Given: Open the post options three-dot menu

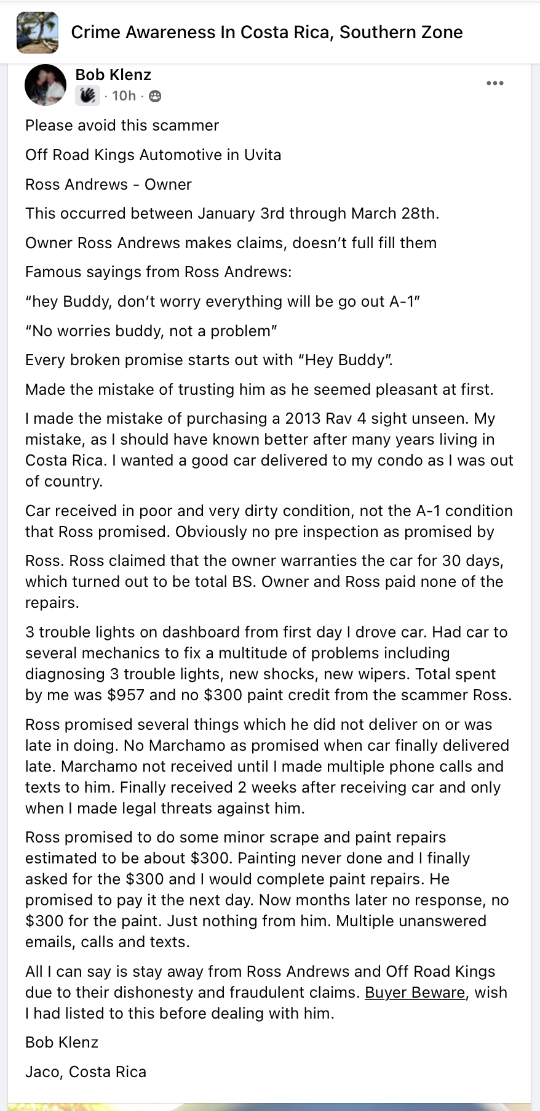Looking at the screenshot, I should click(494, 83).
